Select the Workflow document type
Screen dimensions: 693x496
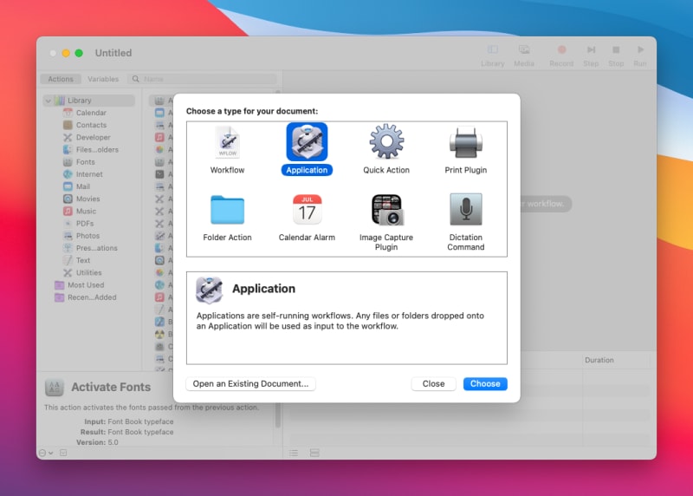(x=227, y=150)
